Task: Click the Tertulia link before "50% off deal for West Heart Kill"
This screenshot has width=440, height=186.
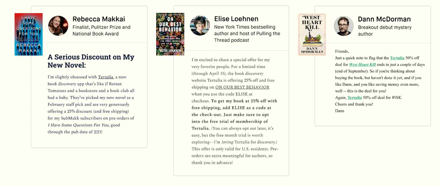Action: click(397, 58)
